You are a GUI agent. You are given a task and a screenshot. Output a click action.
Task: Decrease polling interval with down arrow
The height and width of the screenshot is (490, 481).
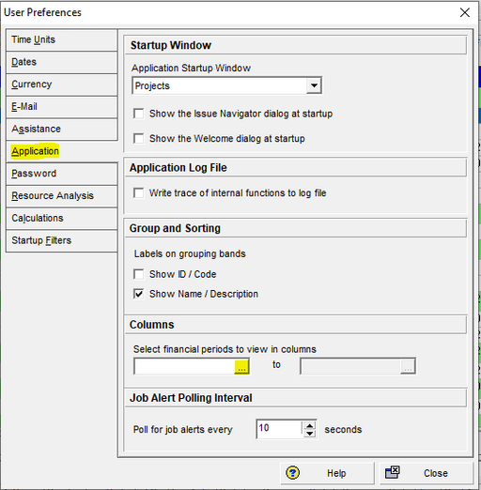point(310,434)
